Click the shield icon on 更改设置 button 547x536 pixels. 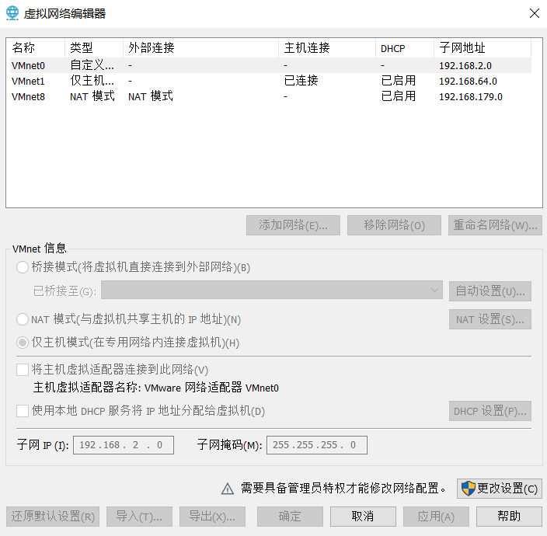pos(469,489)
